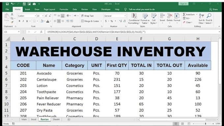Click the Clear button
224x126 pixels.
tap(188, 22)
